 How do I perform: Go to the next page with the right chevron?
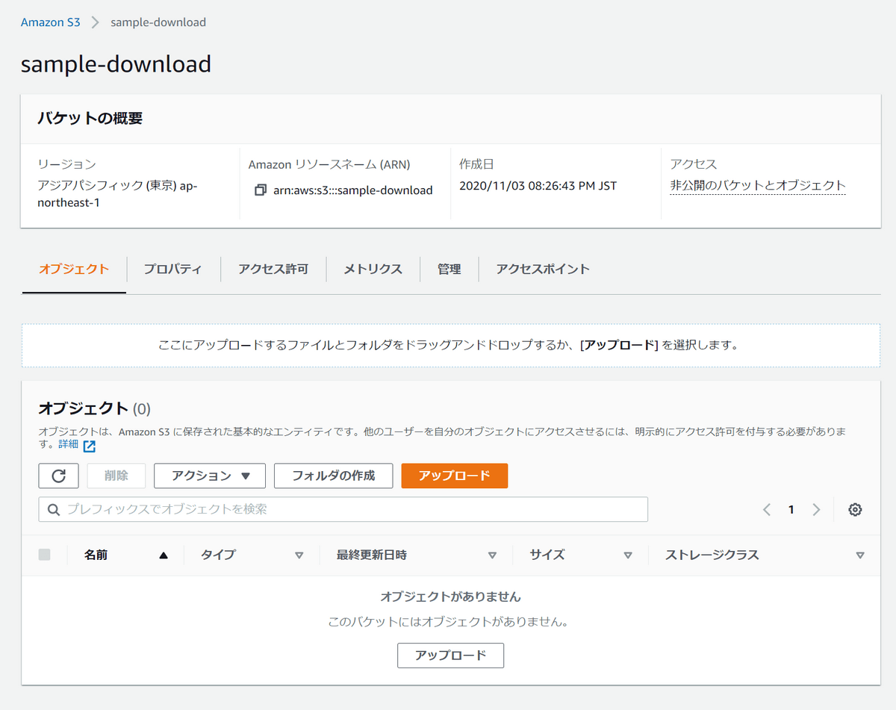(x=816, y=509)
